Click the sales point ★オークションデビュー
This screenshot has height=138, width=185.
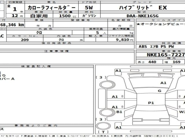[161, 24]
